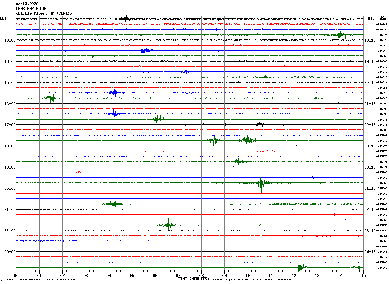This screenshot has height=284, width=389.
Task: Select the 23:00 CDT hour label
Action: [x=10, y=252]
